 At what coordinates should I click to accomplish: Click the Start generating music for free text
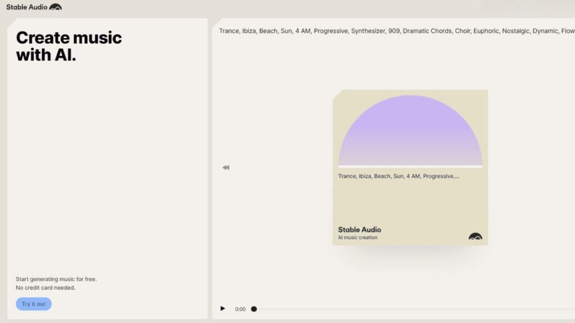click(56, 279)
